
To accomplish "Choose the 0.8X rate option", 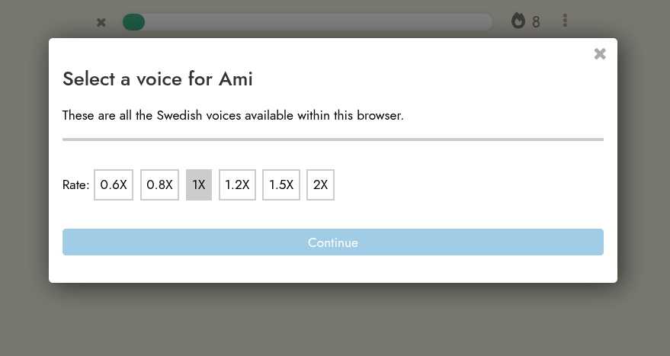I will [159, 184].
